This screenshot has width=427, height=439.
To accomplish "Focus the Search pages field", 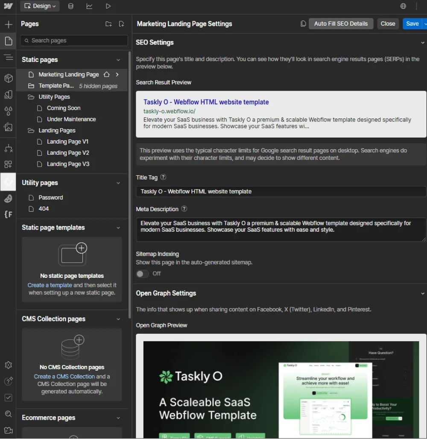I will [74, 41].
